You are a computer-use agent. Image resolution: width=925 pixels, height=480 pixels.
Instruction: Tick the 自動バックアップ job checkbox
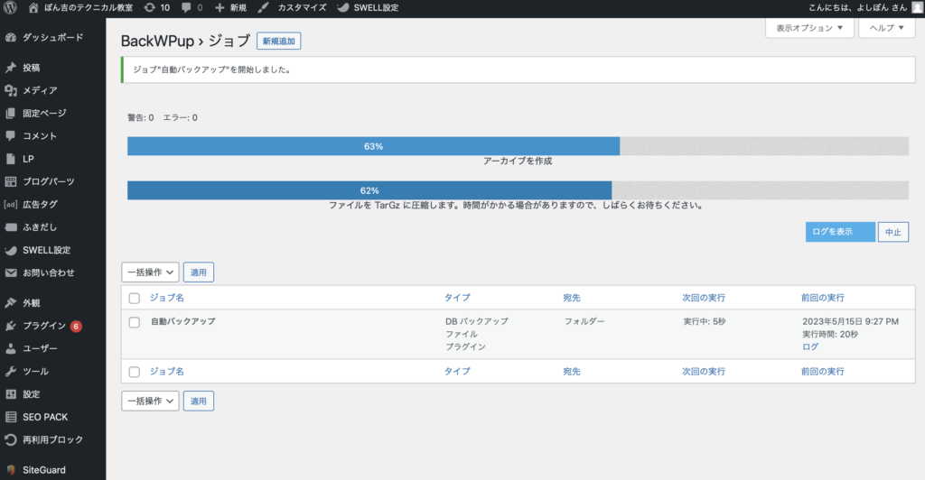(x=135, y=322)
